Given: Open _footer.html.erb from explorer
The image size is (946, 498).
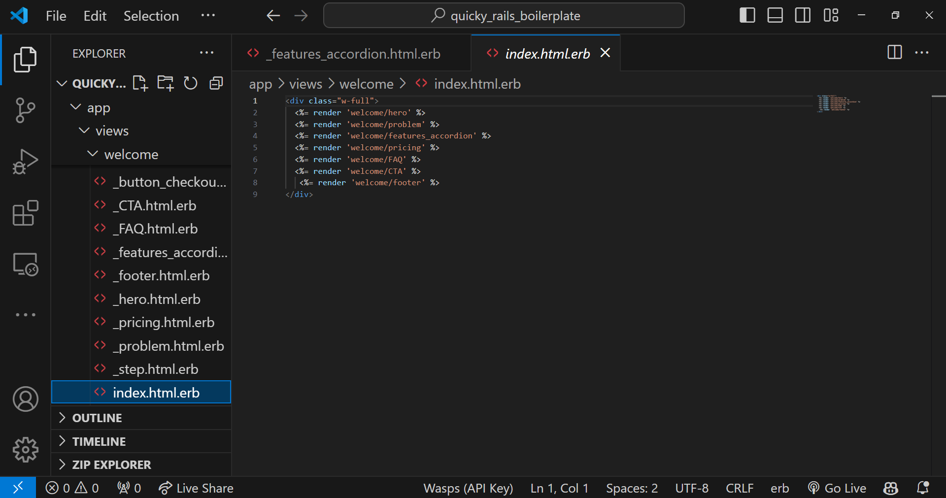Looking at the screenshot, I should click(141, 275).
